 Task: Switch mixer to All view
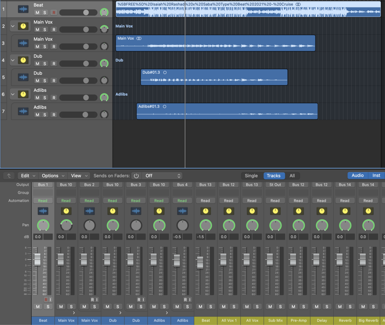tap(292, 176)
